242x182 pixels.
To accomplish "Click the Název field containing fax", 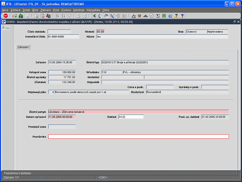I will point(162,37).
